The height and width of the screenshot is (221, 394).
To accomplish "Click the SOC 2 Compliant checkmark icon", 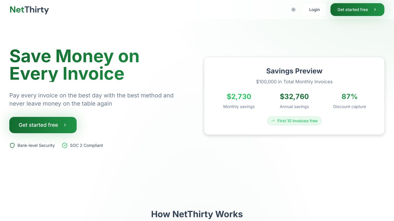I will click(x=65, y=145).
